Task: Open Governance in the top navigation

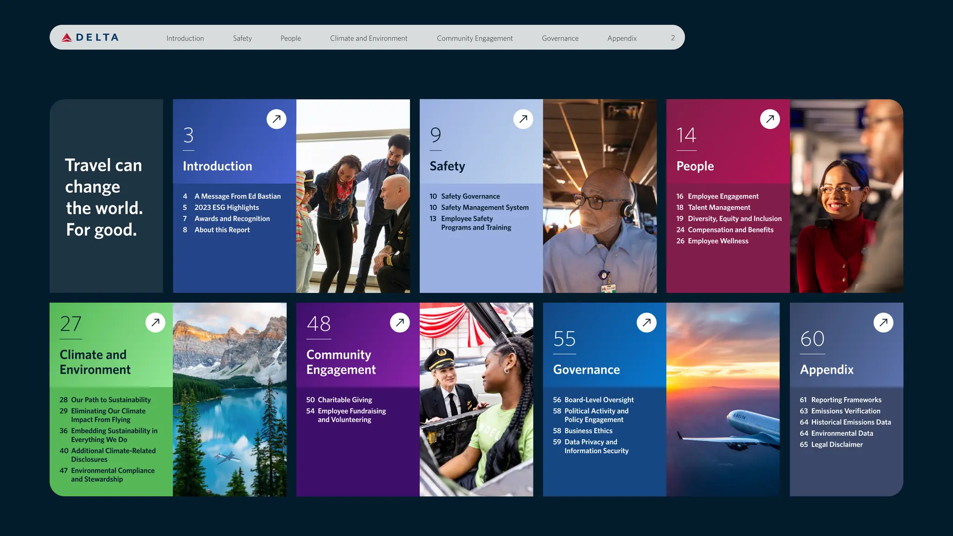Action: point(560,38)
